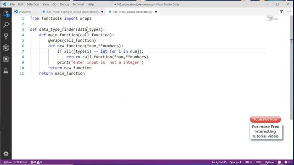
Task: Click 'main_function' in its def line
Action: click(63, 35)
